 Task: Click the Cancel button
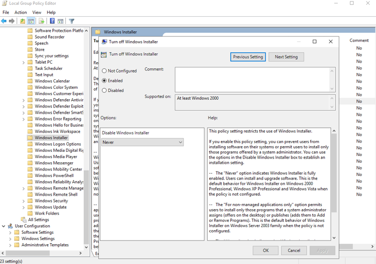coord(294,250)
